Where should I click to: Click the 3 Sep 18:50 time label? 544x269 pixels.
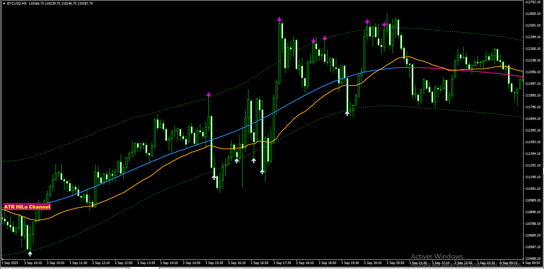[327, 263]
